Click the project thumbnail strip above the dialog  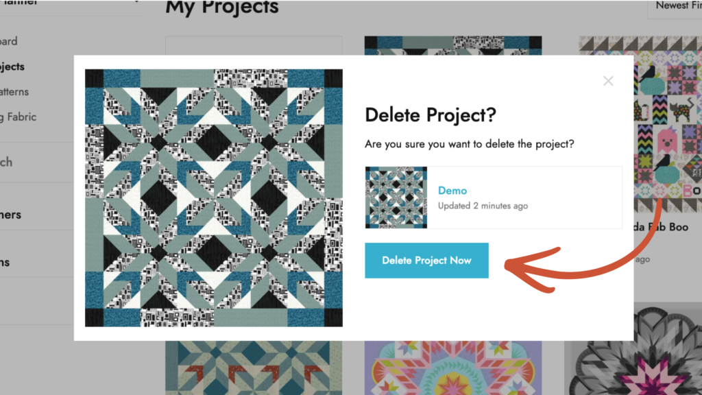[x=452, y=45]
